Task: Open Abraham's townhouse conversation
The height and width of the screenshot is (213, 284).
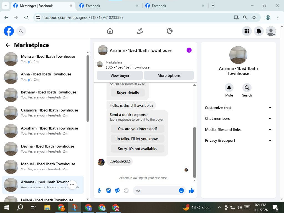Action: point(43,131)
